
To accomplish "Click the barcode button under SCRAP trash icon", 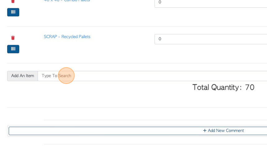I will [x=13, y=49].
